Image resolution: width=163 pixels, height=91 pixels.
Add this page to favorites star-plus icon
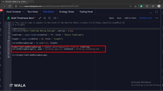click(135, 6)
